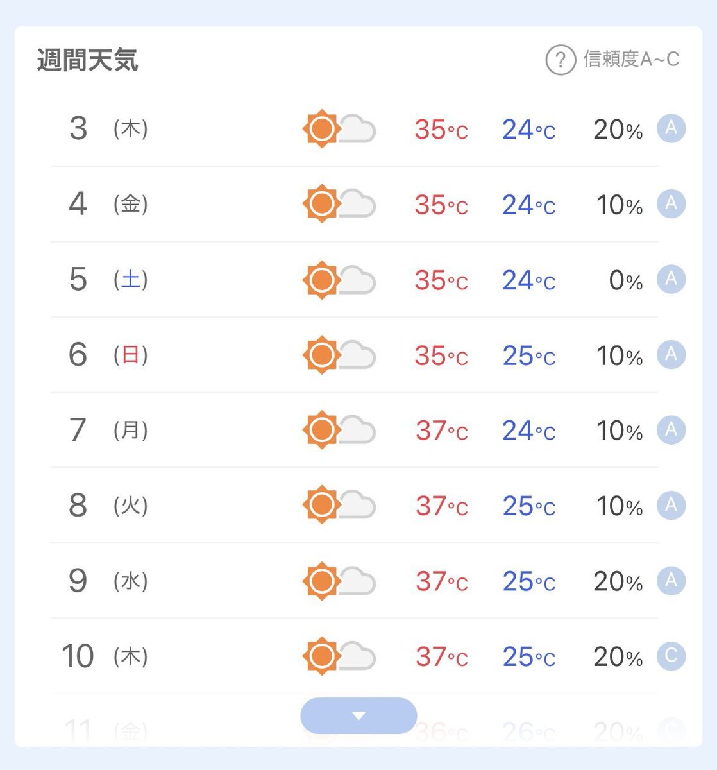Click the reliability A badge for the 3rd
Image resolution: width=717 pixels, height=770 pixels.
671,128
